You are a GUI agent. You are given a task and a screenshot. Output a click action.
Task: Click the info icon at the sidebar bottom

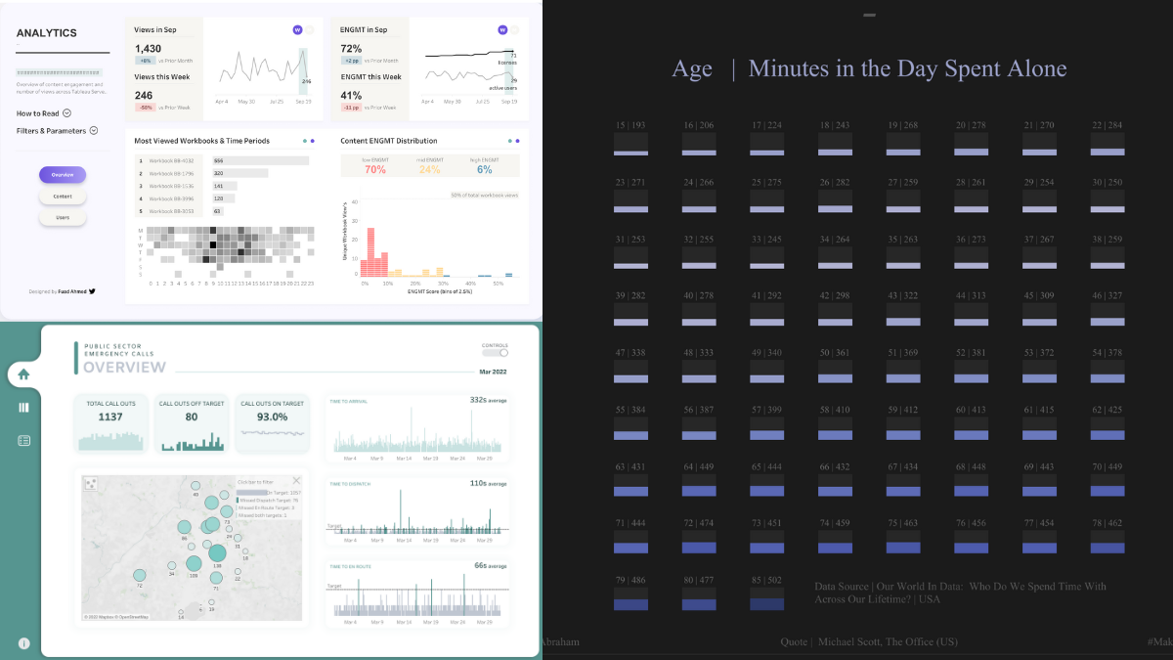pyautogui.click(x=23, y=642)
